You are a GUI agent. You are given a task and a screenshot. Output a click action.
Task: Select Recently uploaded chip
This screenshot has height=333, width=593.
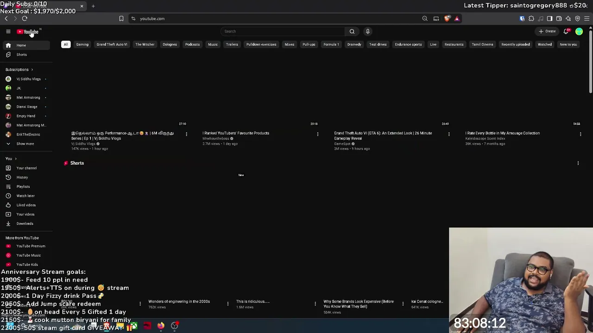pos(515,44)
